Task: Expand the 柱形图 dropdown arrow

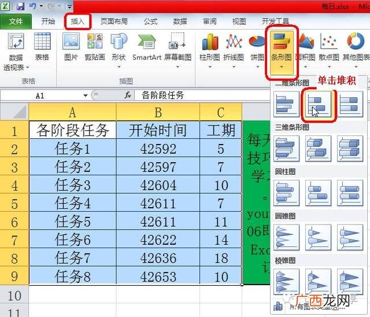Action: (209, 67)
